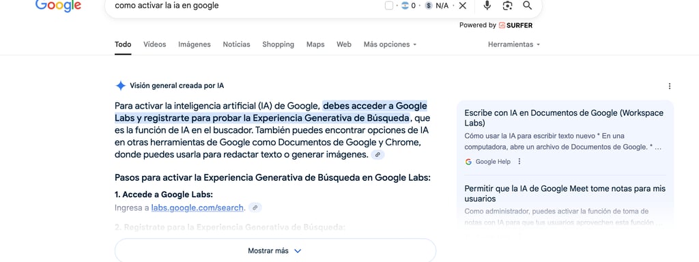Expand AI overview with Mostrar más
This screenshot has height=262, width=699.
pos(275,250)
